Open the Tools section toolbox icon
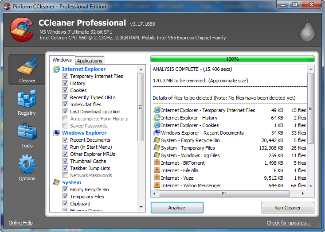The width and height of the screenshot is (325, 232). coord(27,131)
